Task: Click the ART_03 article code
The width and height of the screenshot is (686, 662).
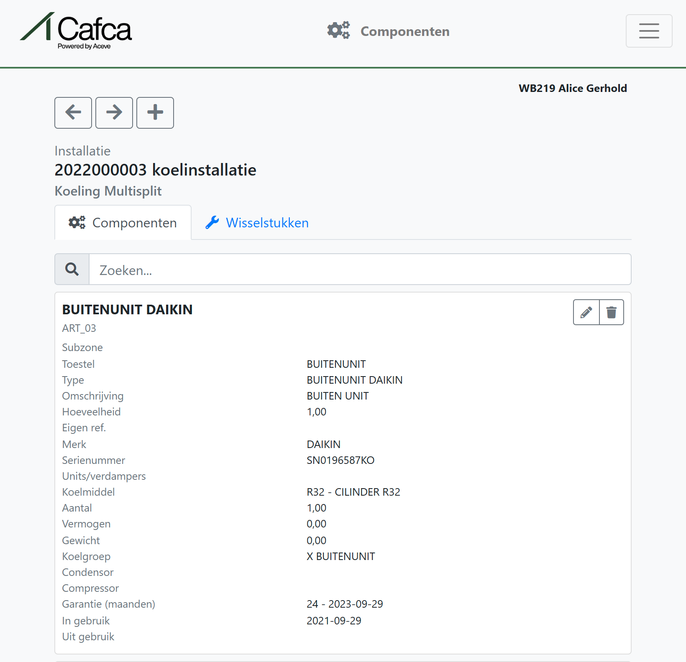Action: point(79,328)
